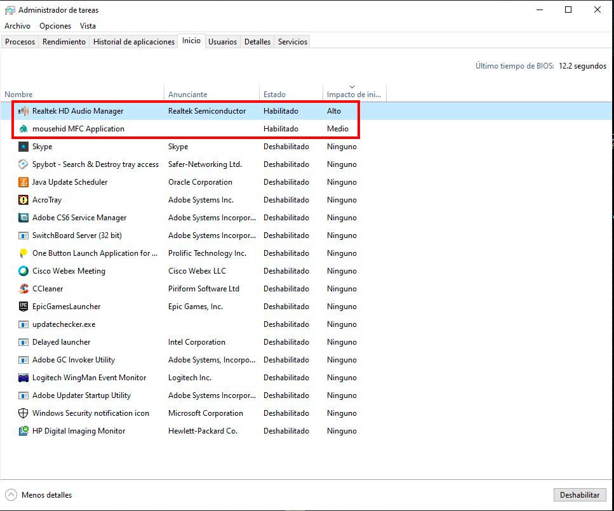Select the Skype row name
The image size is (614, 511).
point(43,147)
